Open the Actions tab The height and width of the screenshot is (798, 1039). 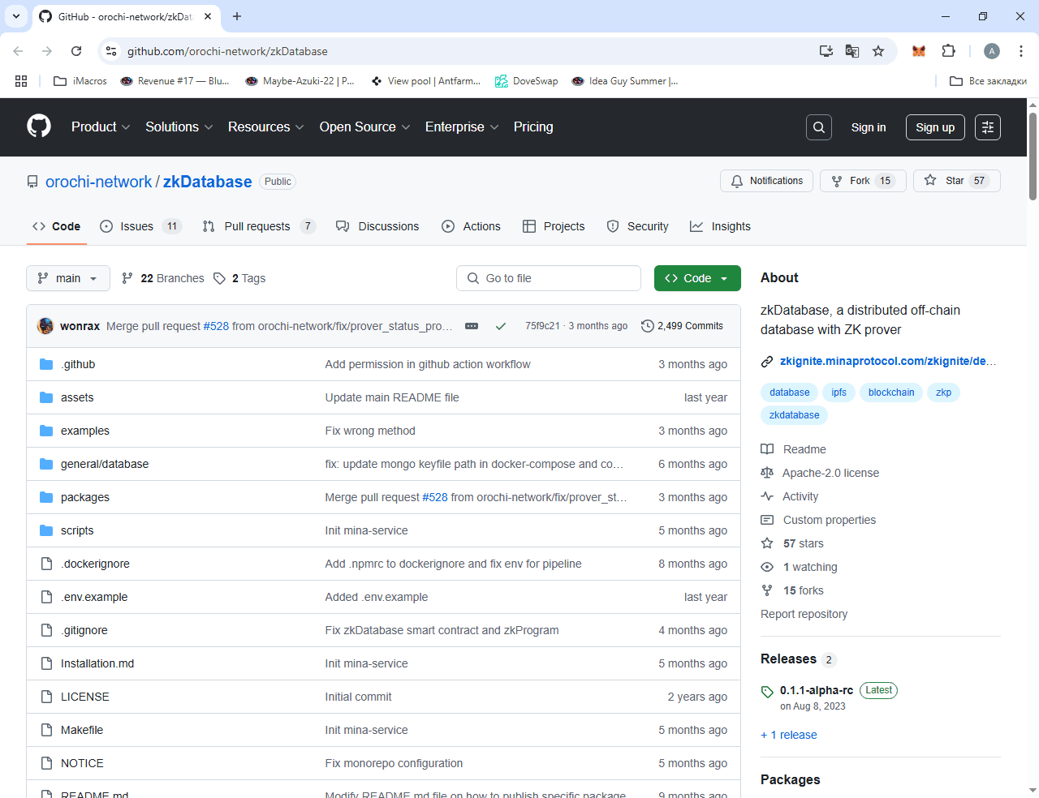pos(471,226)
